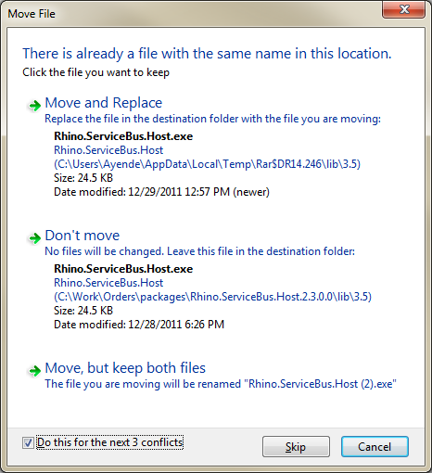Image resolution: width=432 pixels, height=473 pixels.
Task: Click the green arrow beside Move and Replace
Action: point(34,106)
